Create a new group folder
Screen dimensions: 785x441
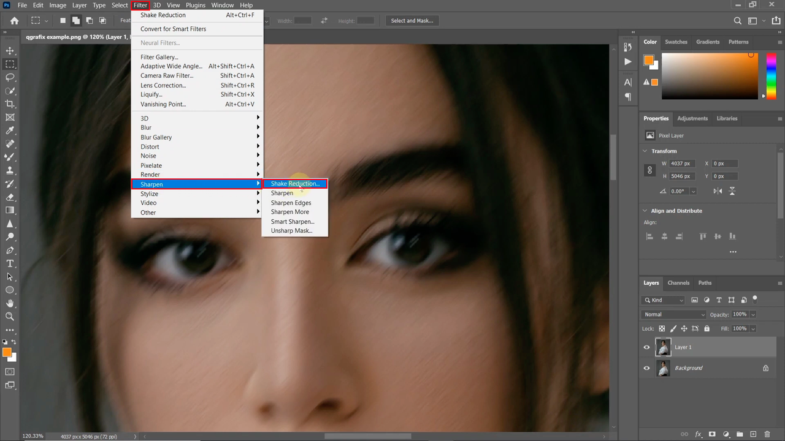tap(740, 434)
